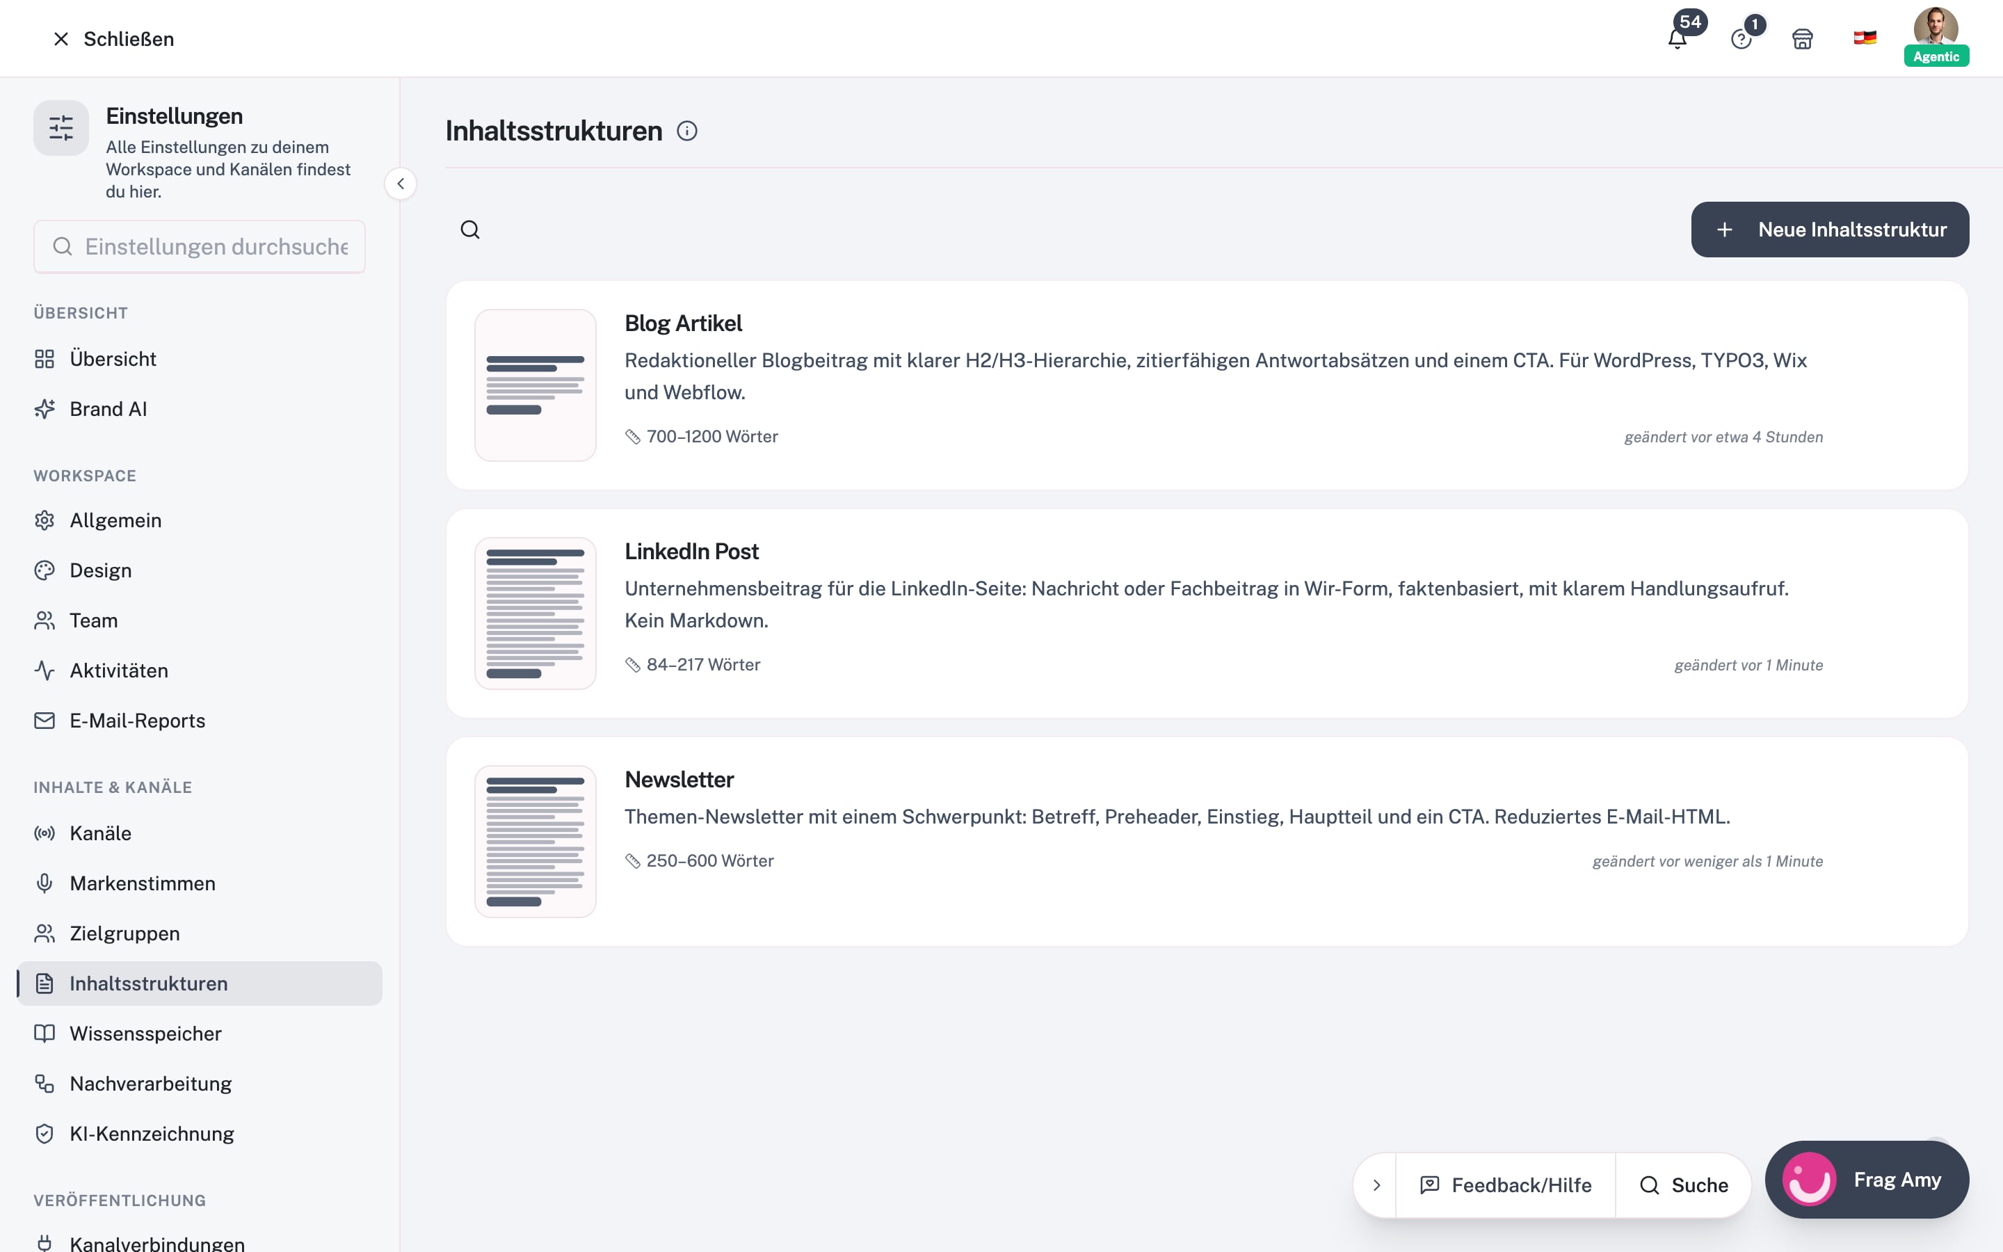Open Markenstimmen settings
2003x1252 pixels.
pos(200,883)
